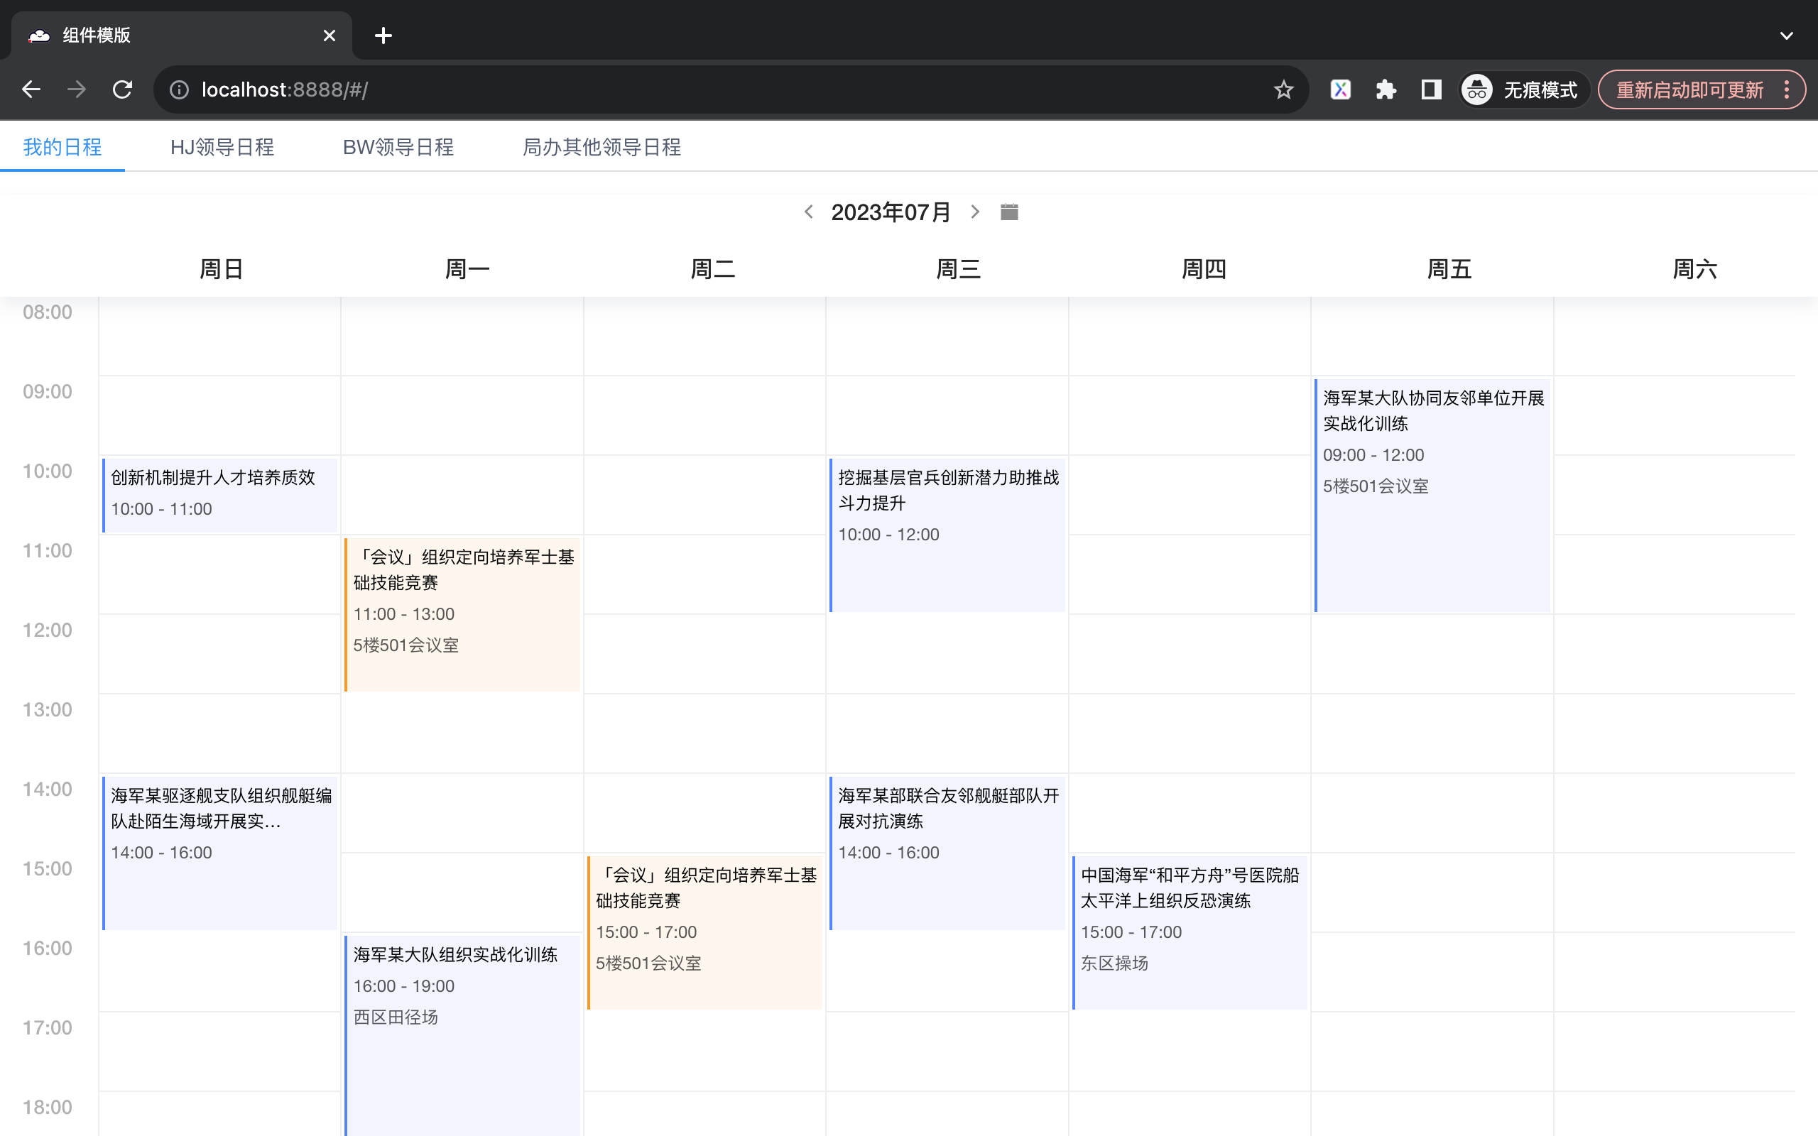Switch to HJ领导日程 tab

click(222, 147)
